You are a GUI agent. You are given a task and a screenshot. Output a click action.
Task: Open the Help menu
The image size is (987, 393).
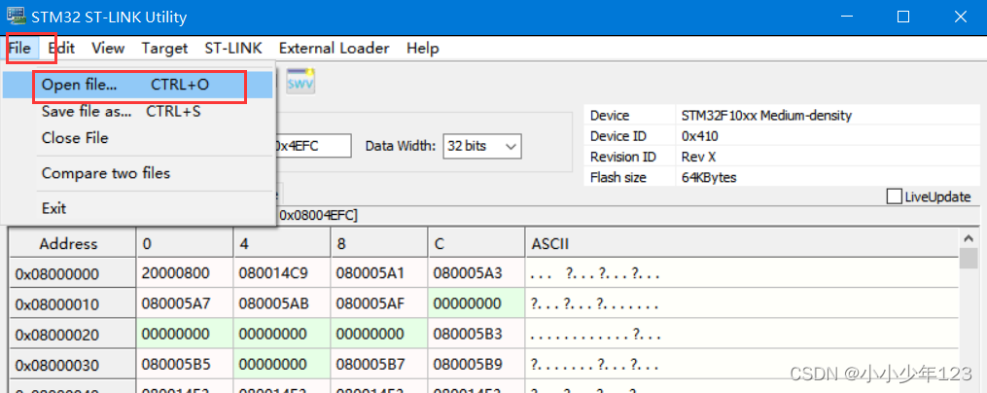point(422,48)
